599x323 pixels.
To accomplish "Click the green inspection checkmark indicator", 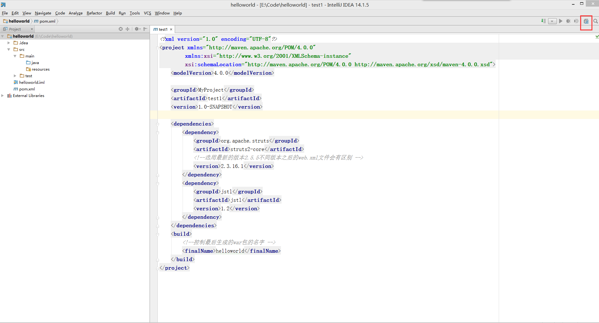I will click(x=597, y=37).
